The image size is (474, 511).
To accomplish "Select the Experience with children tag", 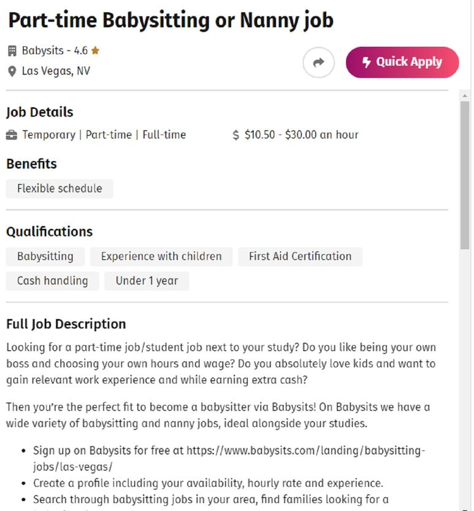I will coord(161,257).
